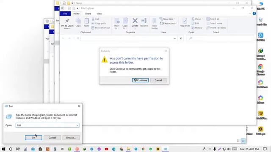This screenshot has width=271, height=152.
Task: Open Internet Download Manager desktop icon
Action: click(x=261, y=54)
